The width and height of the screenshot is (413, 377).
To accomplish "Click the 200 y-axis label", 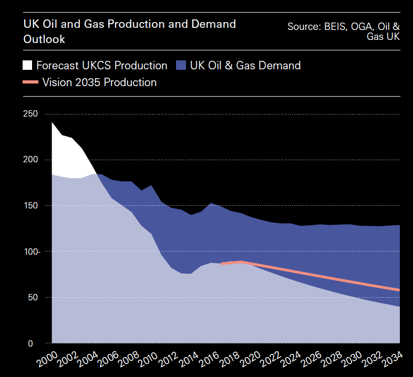I will (x=31, y=160).
